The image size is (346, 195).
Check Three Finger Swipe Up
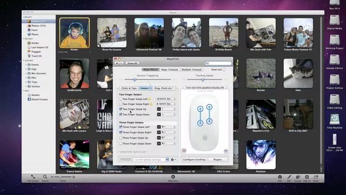pyautogui.click(x=121, y=138)
